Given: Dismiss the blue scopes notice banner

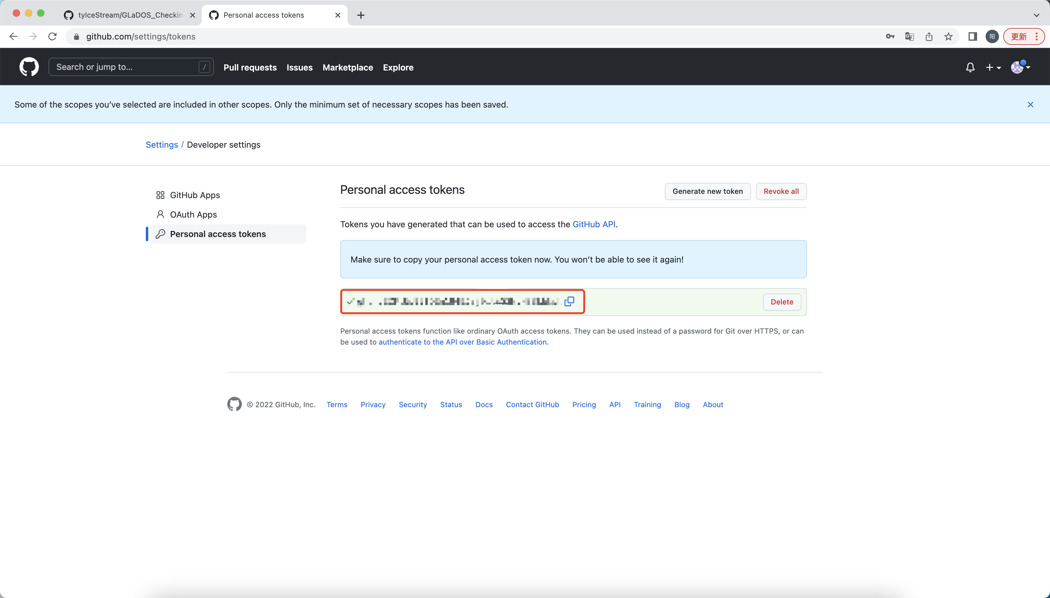Looking at the screenshot, I should click(x=1030, y=104).
